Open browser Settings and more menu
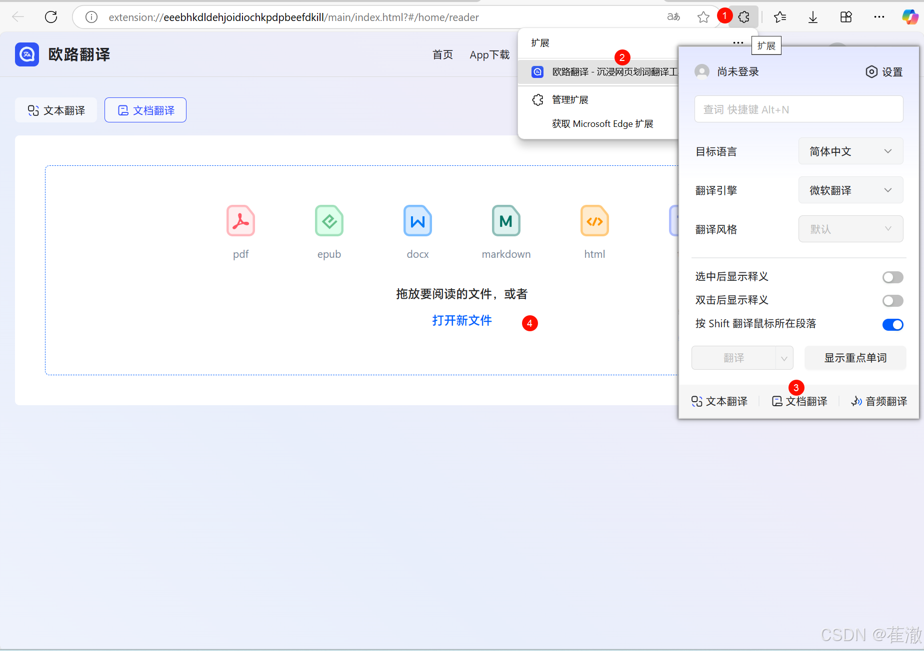Viewport: 924px width, 651px height. point(879,17)
